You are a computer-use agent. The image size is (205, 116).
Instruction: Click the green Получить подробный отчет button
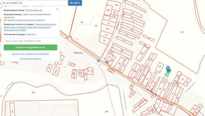[30, 47]
